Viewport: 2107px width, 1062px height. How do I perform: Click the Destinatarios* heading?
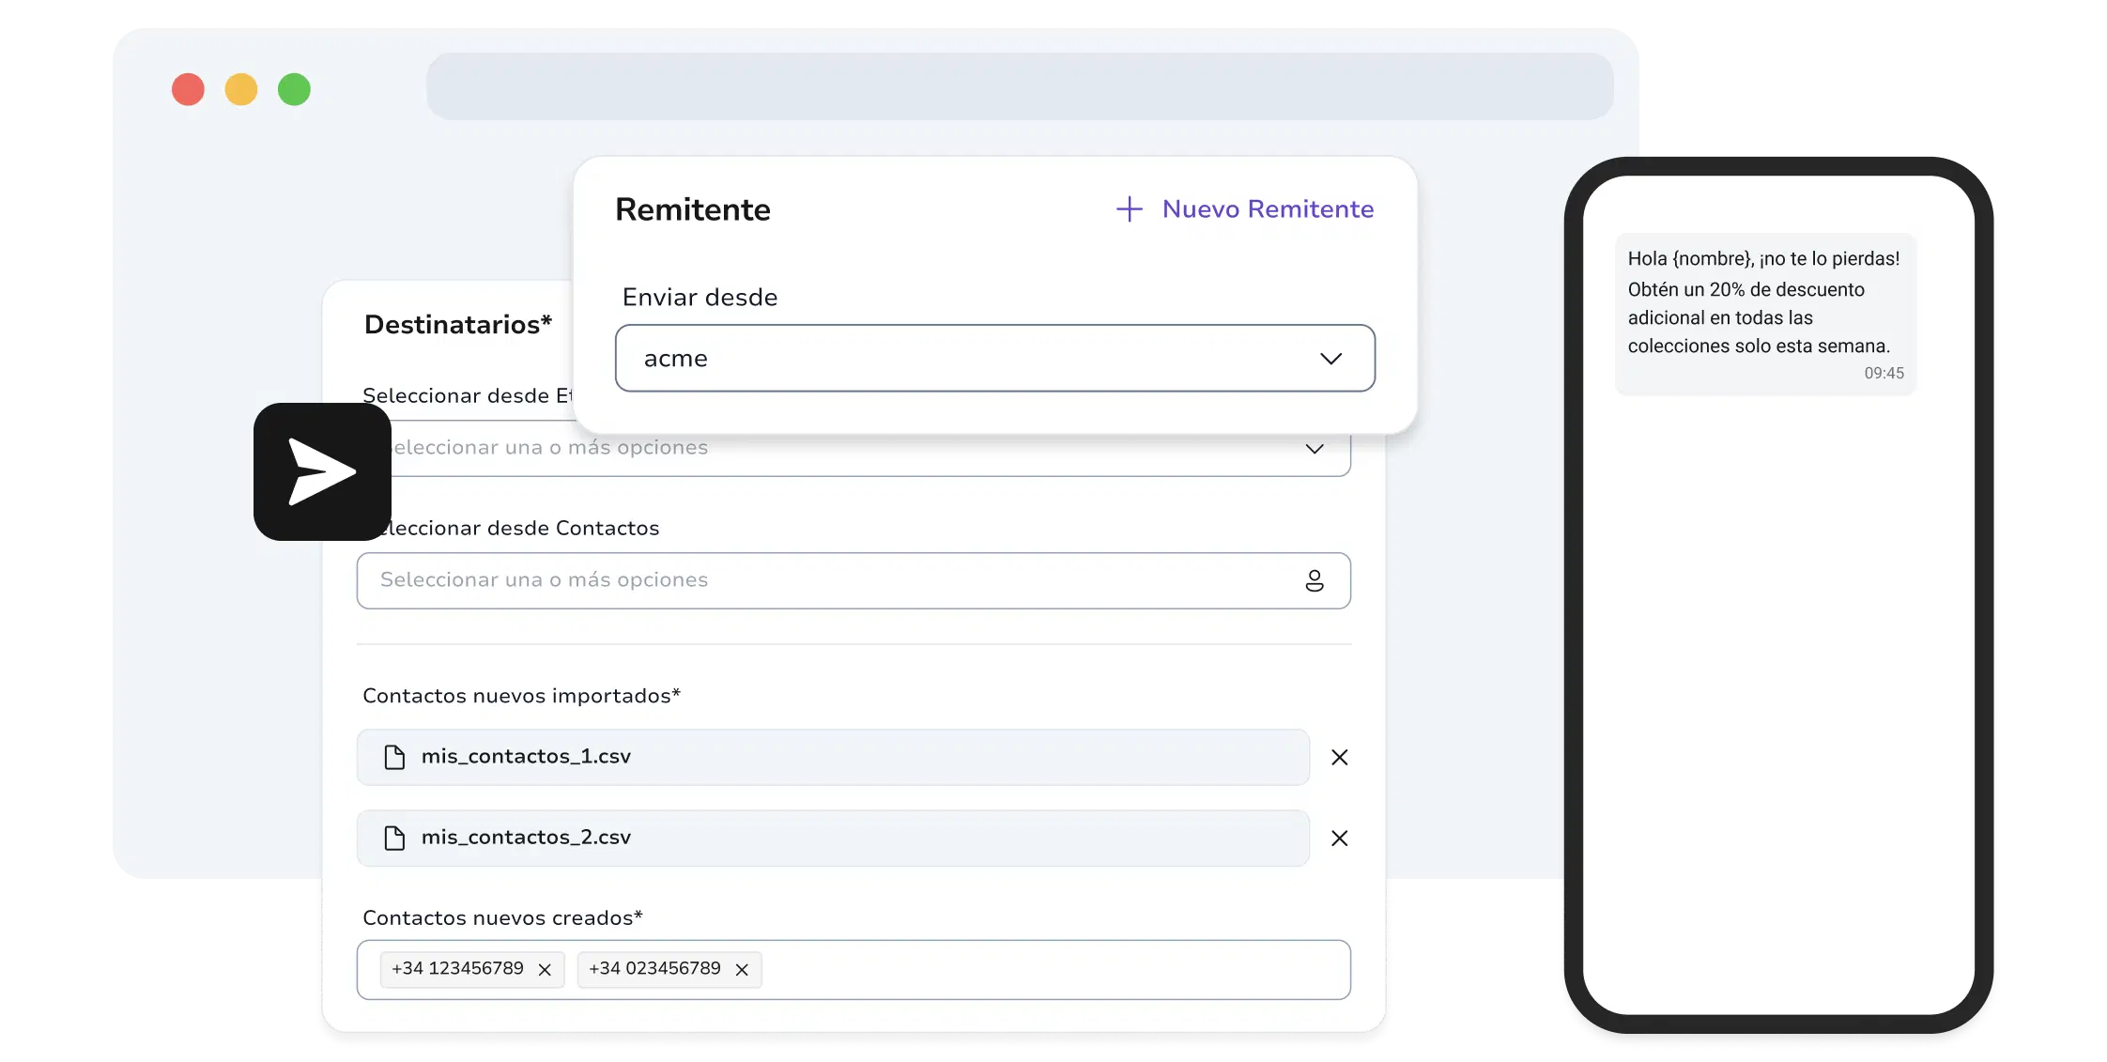(x=458, y=324)
